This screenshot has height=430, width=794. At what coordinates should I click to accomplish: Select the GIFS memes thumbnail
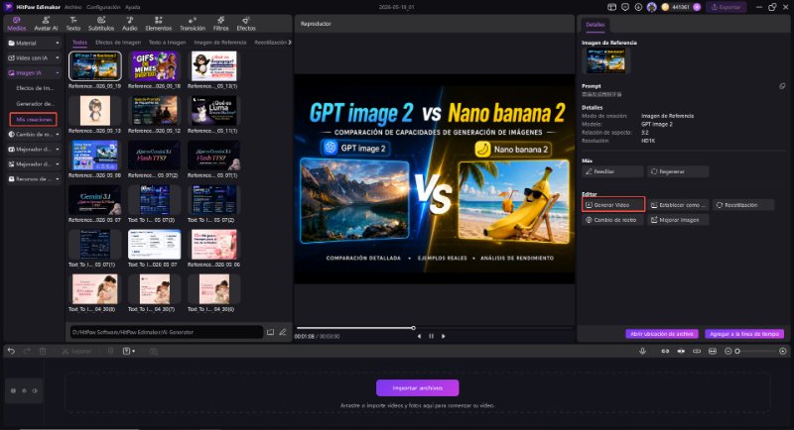tap(155, 66)
